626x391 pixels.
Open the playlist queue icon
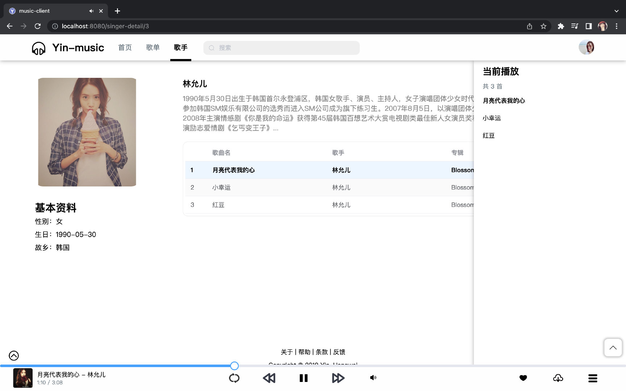[x=593, y=378]
